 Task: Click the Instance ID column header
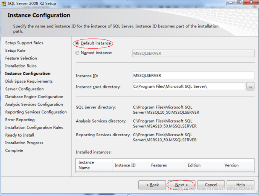click(131, 165)
